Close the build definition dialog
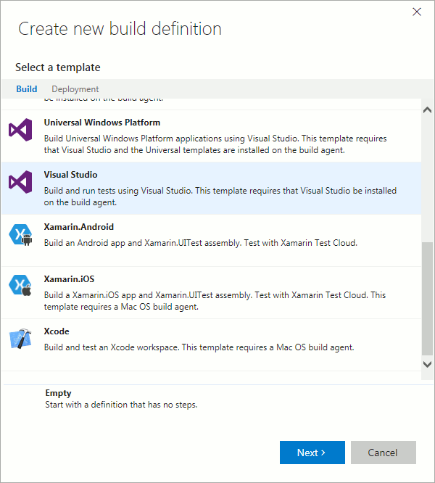435x483 pixels. pyautogui.click(x=417, y=12)
